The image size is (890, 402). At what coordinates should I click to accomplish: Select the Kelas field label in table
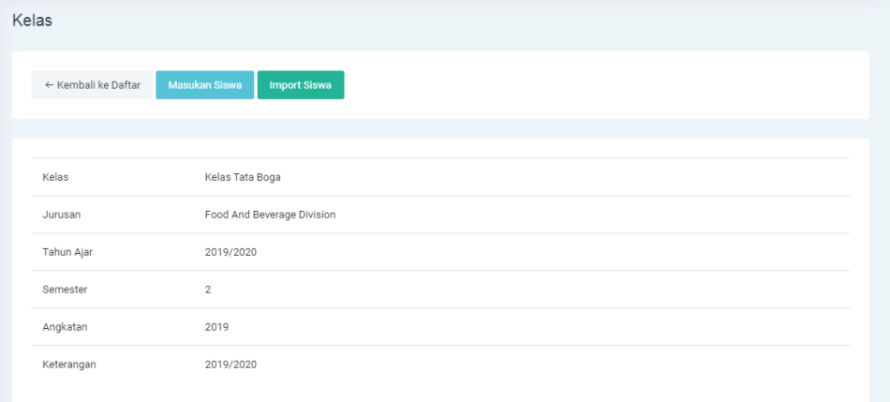tap(55, 177)
